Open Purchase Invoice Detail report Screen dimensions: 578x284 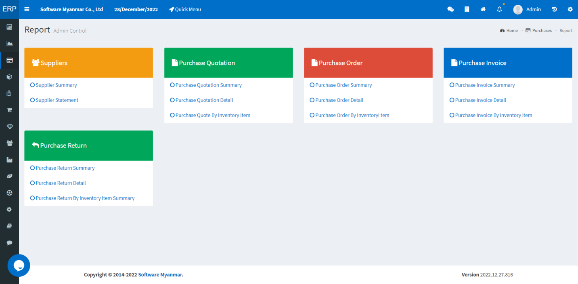pyautogui.click(x=478, y=100)
